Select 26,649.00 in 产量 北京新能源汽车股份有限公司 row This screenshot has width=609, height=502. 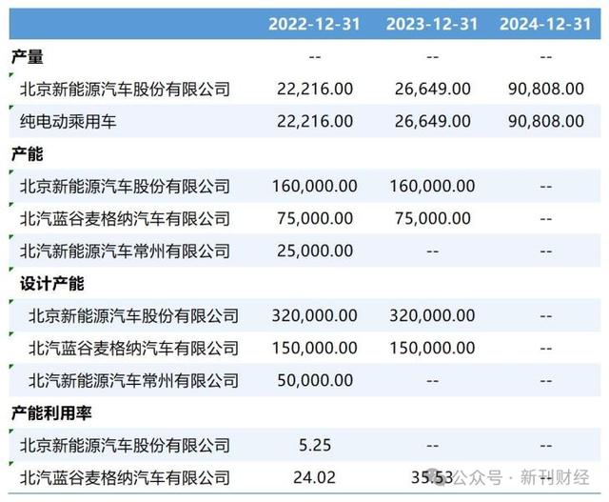(x=433, y=89)
